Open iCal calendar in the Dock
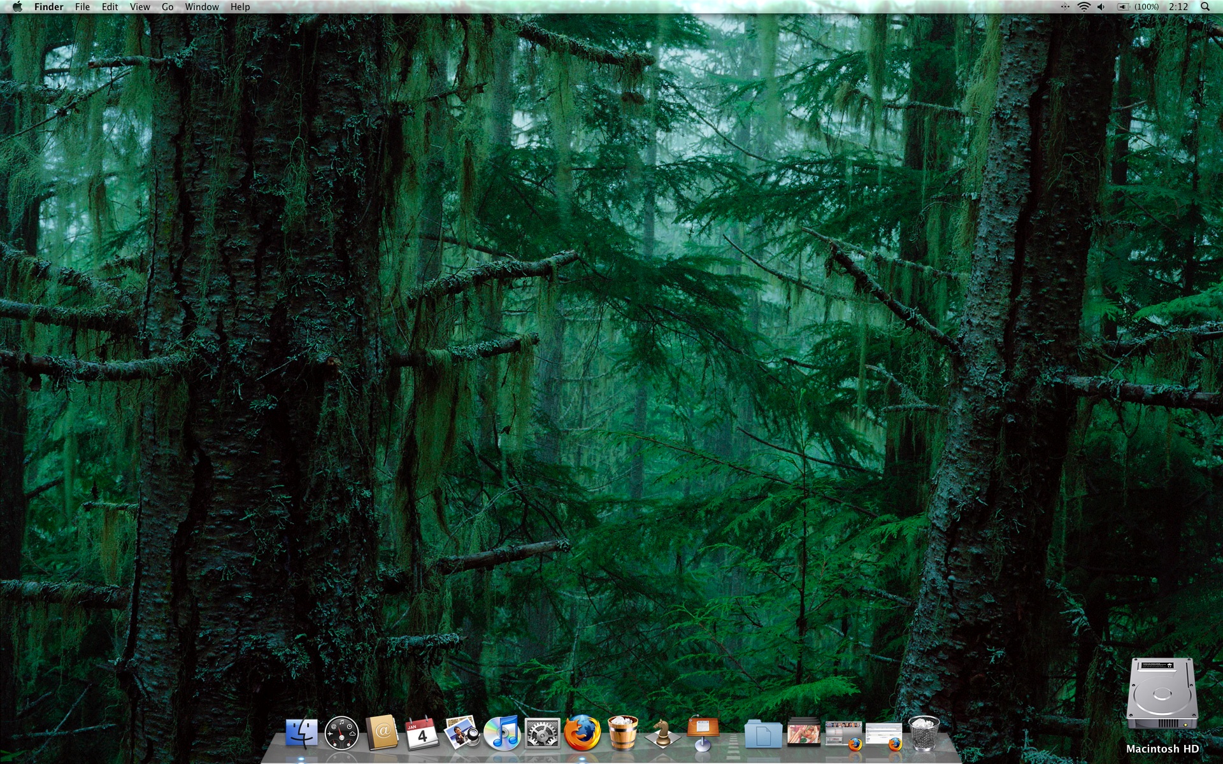 [422, 733]
